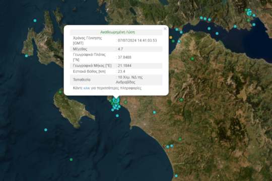Viewport: 272px width, 181px height.
Task: Select the focal depth value '23.4'
Action: [121, 71]
